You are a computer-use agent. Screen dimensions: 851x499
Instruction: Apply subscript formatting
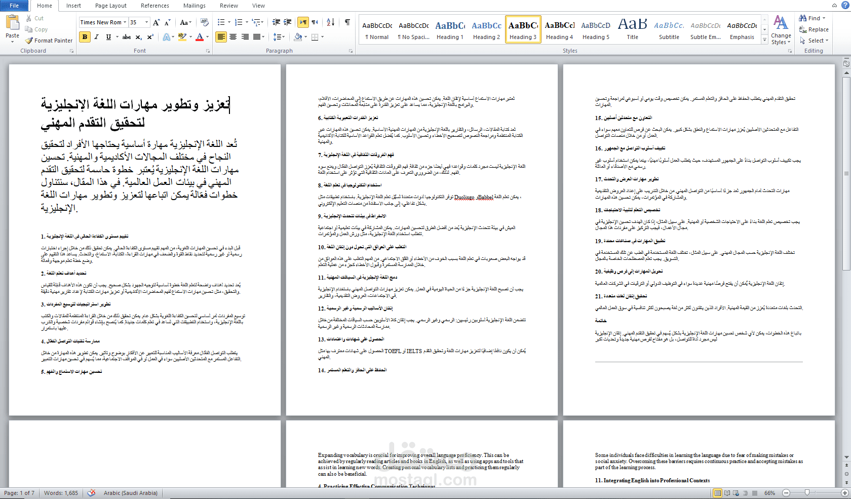pos(139,37)
